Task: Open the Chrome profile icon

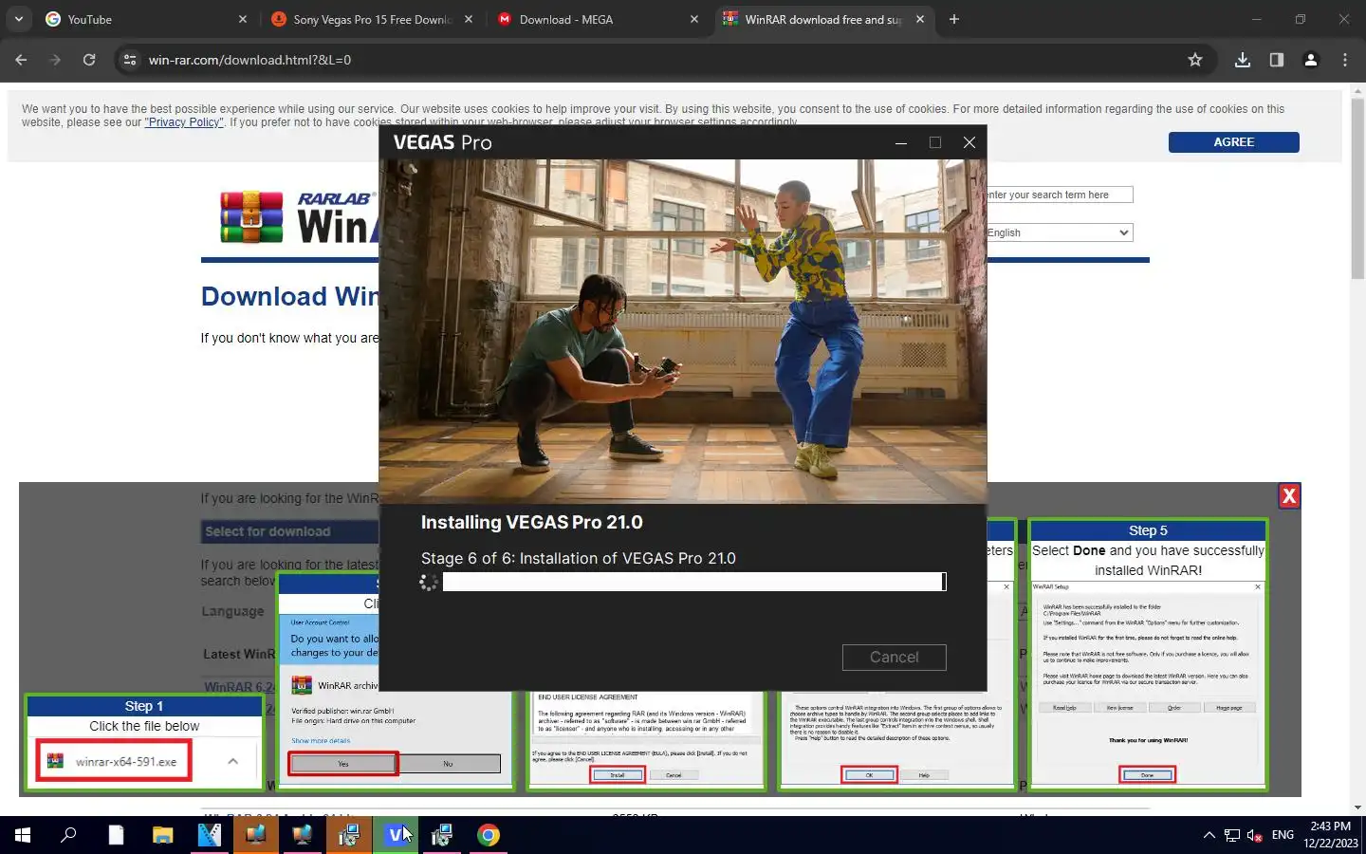Action: [x=1311, y=60]
